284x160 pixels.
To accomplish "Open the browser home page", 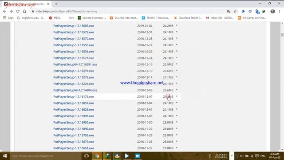I will 24,11.
